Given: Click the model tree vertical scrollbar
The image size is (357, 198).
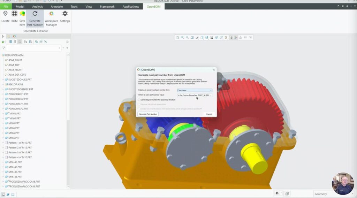Looking at the screenshot, I should pyautogui.click(x=68, y=121).
